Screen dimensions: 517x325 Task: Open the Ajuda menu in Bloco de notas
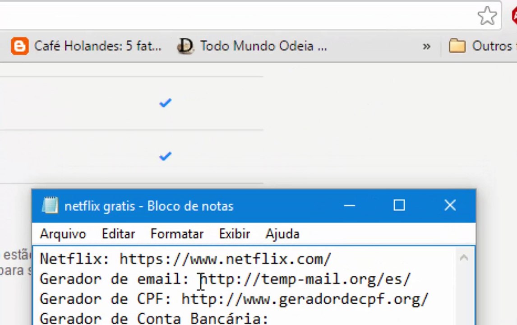coord(282,234)
